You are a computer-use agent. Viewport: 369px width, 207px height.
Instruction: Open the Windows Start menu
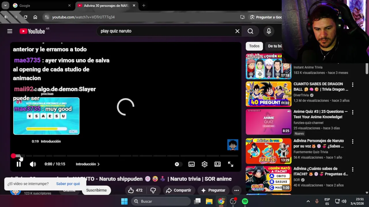click(124, 201)
